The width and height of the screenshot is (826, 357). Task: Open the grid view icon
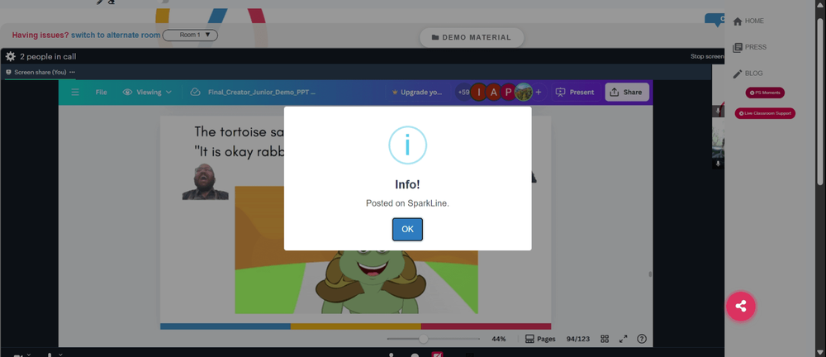coord(605,339)
